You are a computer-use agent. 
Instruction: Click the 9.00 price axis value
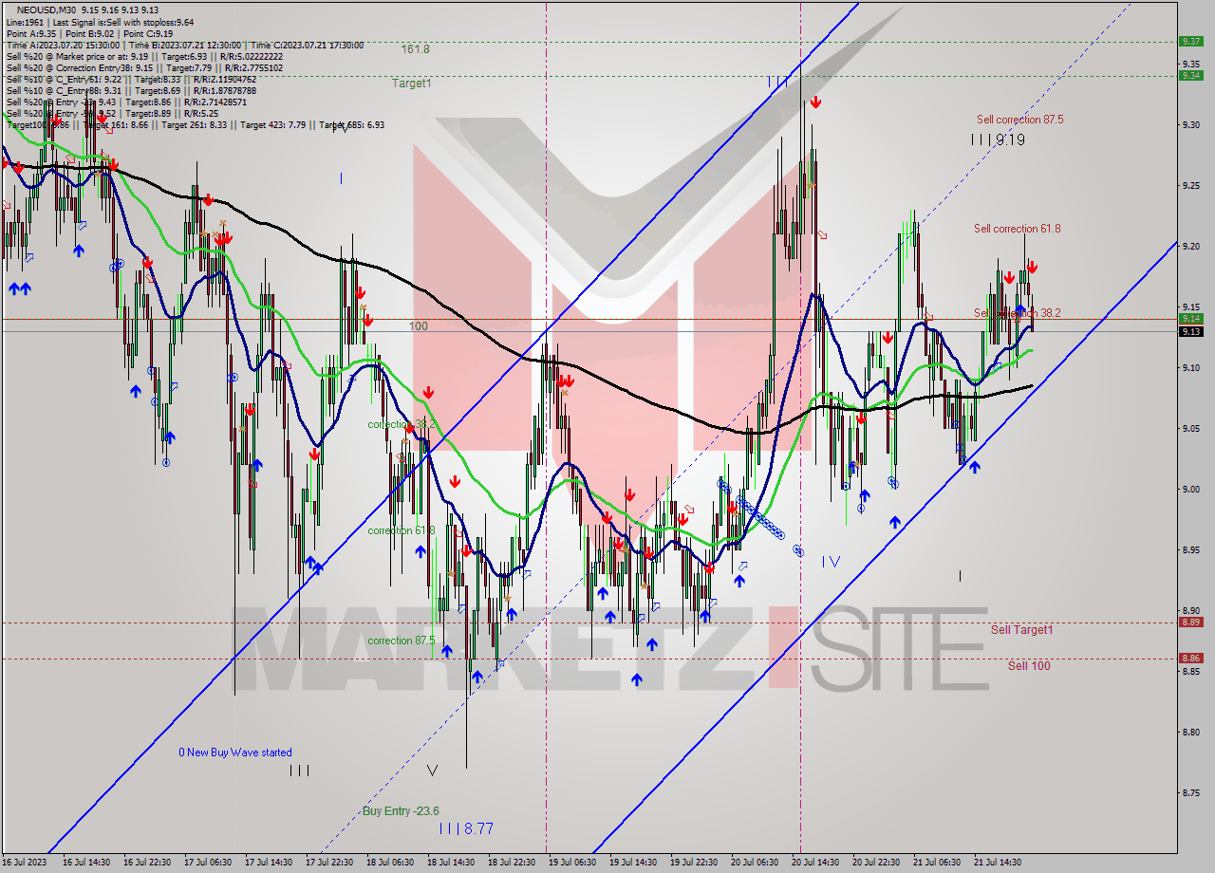(x=1191, y=490)
